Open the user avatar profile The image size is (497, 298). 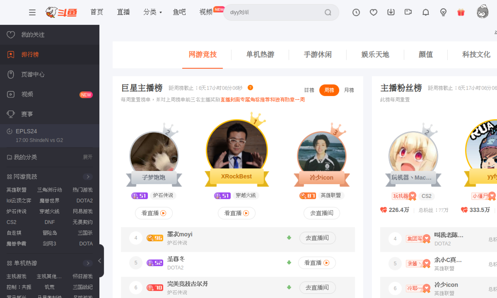pyautogui.click(x=483, y=12)
